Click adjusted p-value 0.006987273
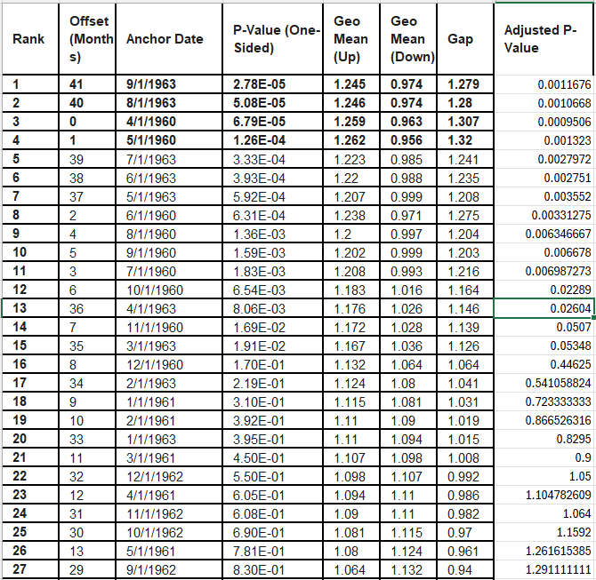The height and width of the screenshot is (580, 596). tap(544, 271)
